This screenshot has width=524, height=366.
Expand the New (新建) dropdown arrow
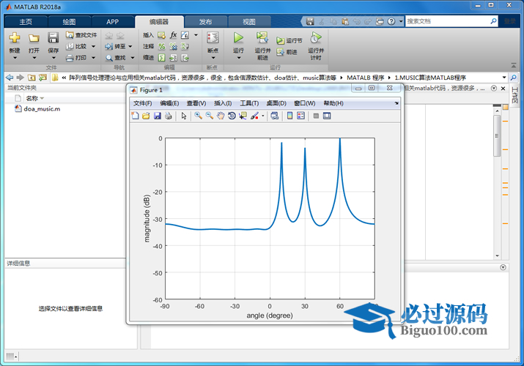tap(15, 58)
